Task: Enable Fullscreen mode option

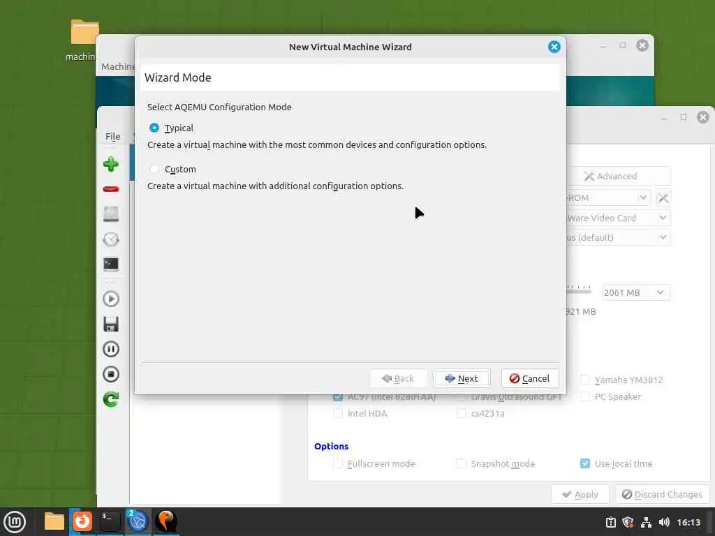Action: tap(338, 463)
